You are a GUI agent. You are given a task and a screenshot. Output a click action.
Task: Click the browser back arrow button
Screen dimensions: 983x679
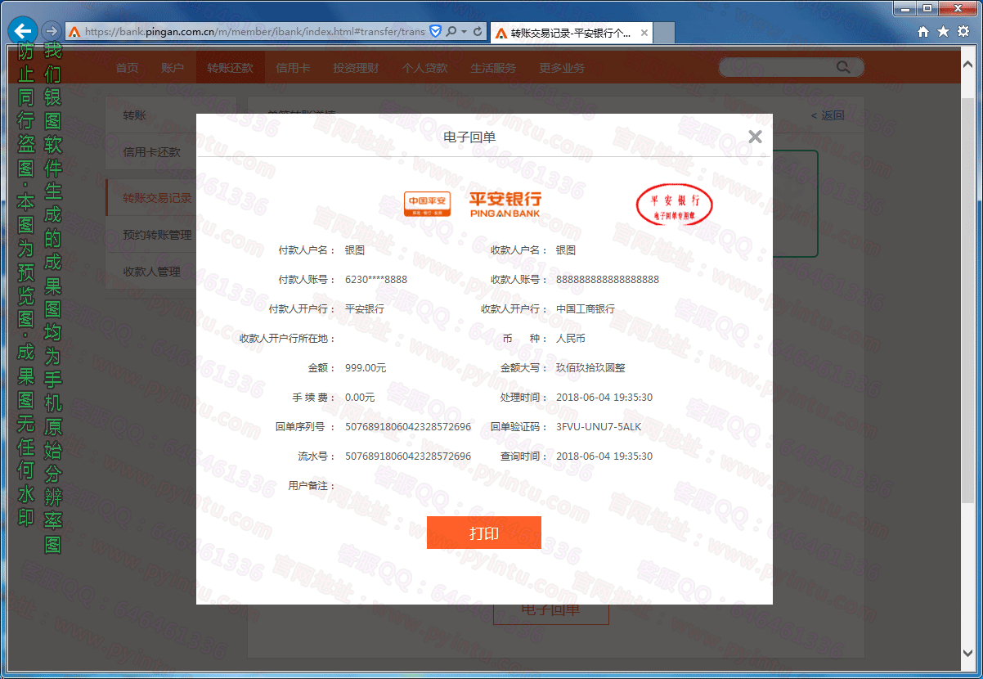click(24, 30)
